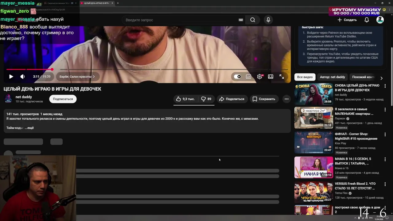Open Пармон channel name

pyautogui.click(x=340, y=118)
